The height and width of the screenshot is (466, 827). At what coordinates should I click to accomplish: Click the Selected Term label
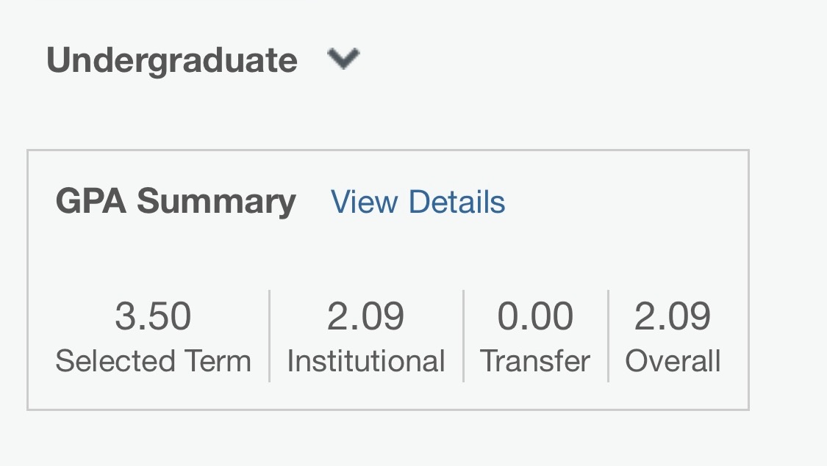coord(153,361)
